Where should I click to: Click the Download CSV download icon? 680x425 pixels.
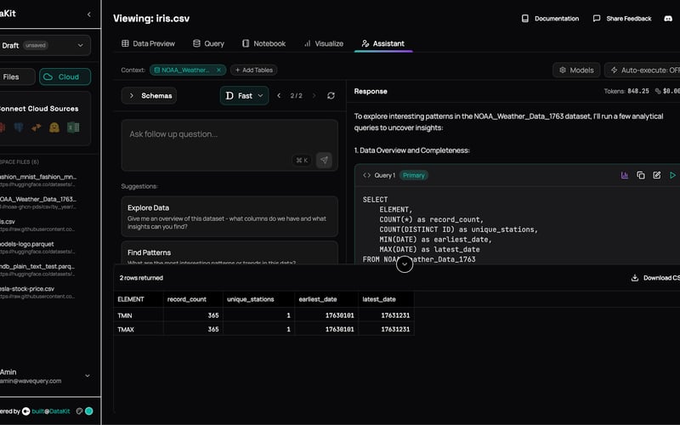click(x=635, y=278)
